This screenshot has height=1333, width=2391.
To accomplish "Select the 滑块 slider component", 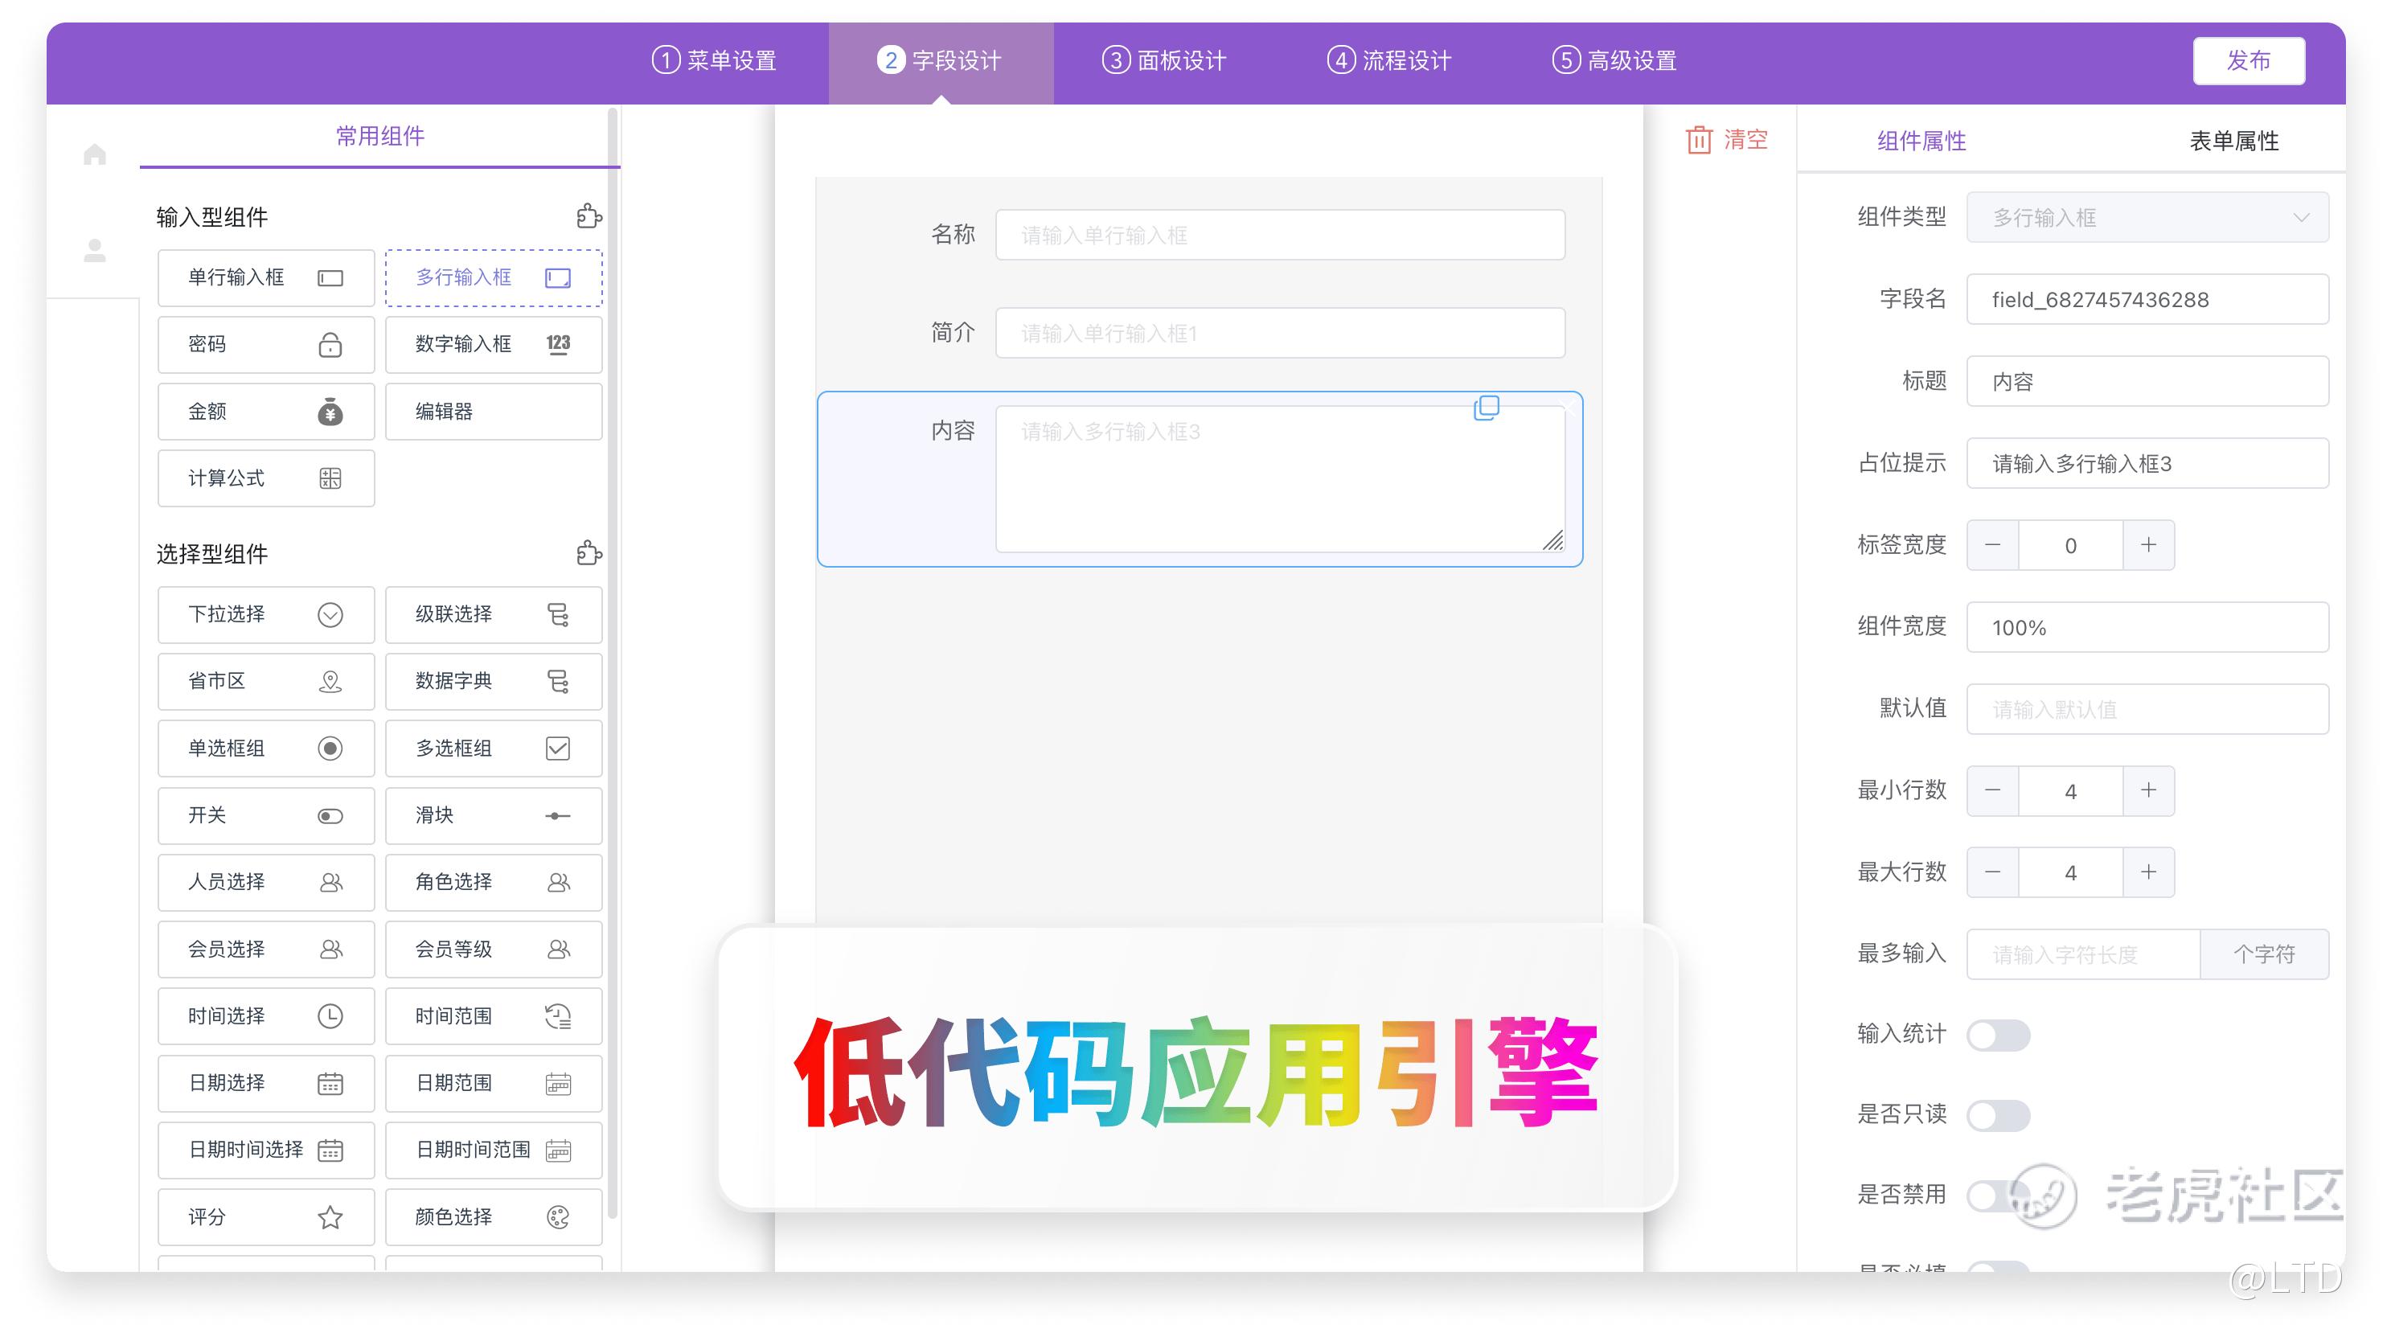I will [493, 815].
